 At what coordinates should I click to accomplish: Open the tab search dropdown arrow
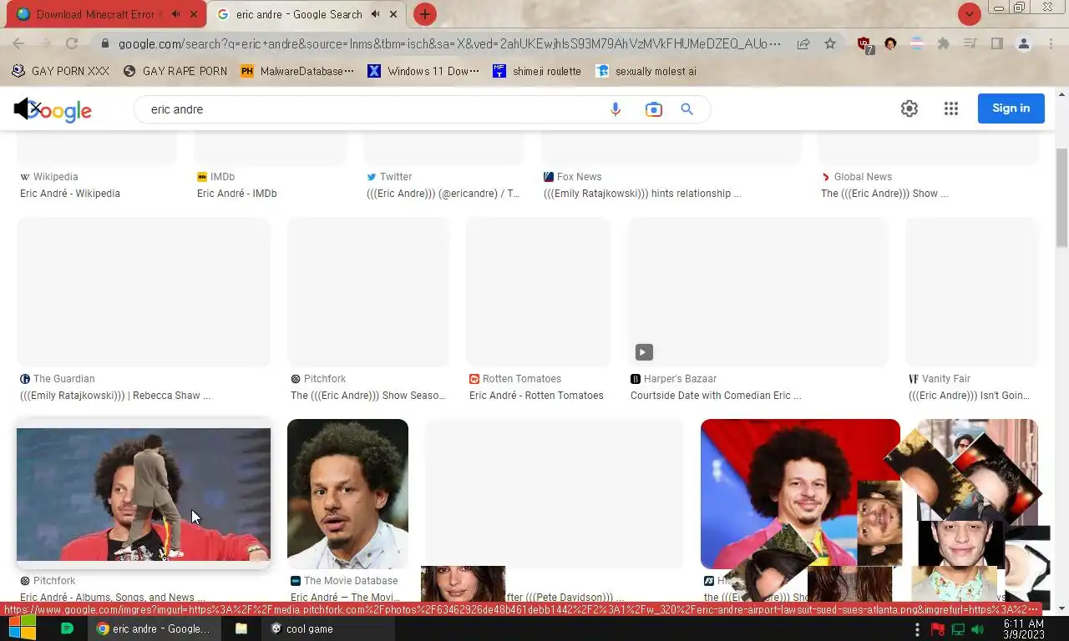point(969,14)
